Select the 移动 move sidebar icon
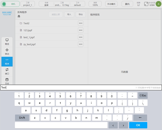Image resolution: width=162 pixels, height=130 pixels. [7, 51]
